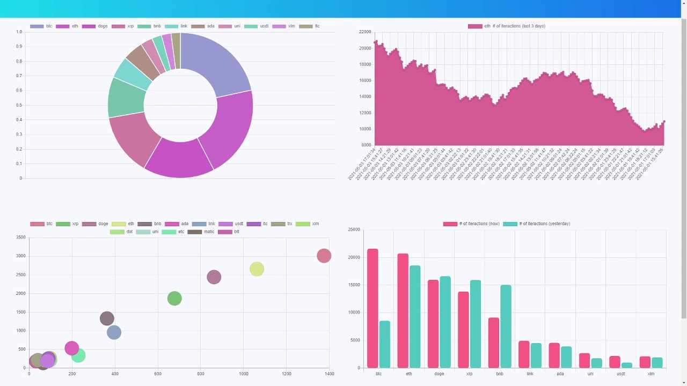Image resolution: width=687 pixels, height=386 pixels.
Task: Select the mauve doge bubble near 2500
Action: pyautogui.click(x=214, y=277)
